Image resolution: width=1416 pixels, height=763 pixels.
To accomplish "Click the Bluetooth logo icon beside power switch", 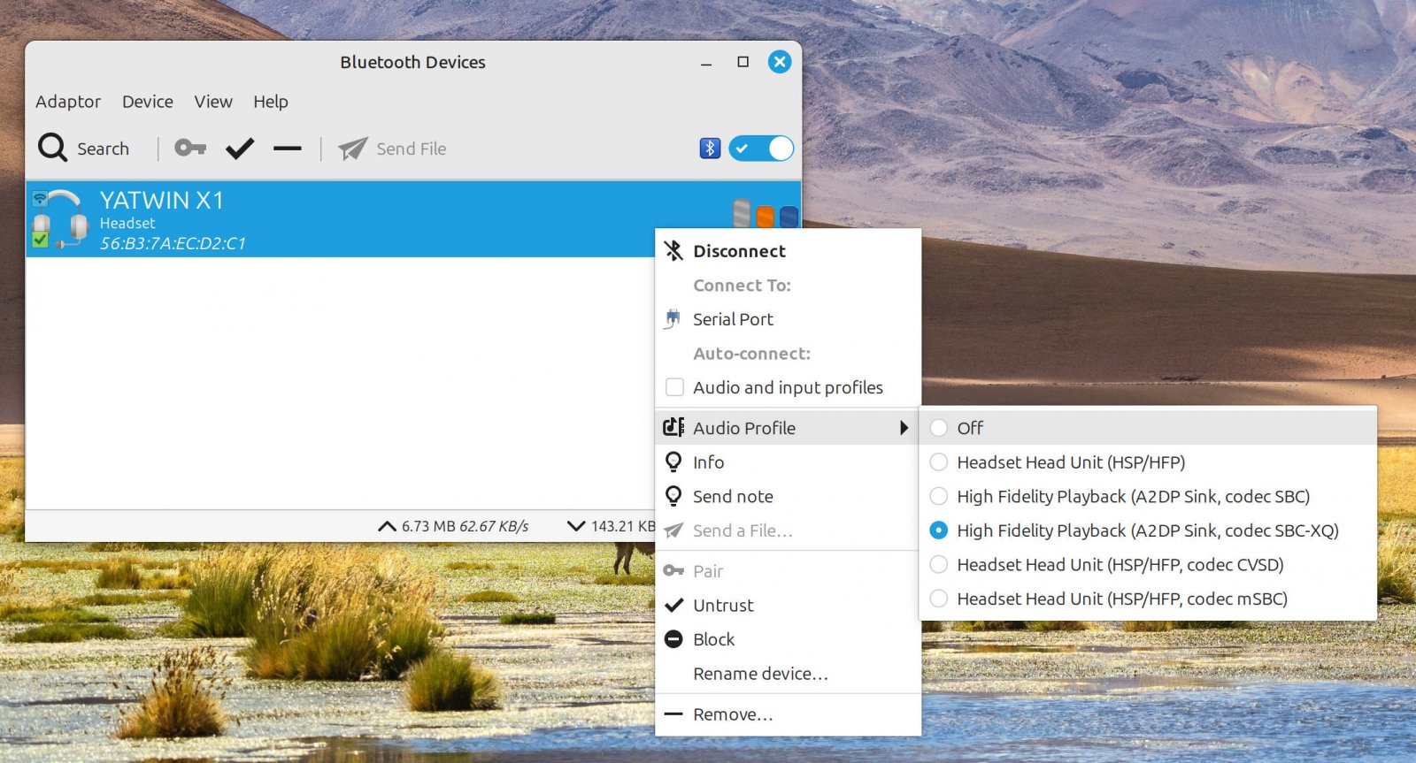I will point(710,148).
